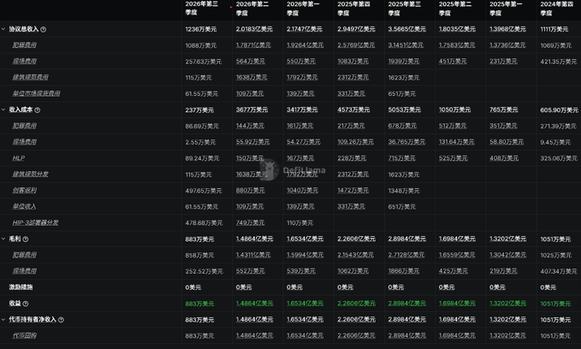Select the 2025年第二季度 column header
Image resolution: width=581 pixels, height=349 pixels.
pos(455,9)
